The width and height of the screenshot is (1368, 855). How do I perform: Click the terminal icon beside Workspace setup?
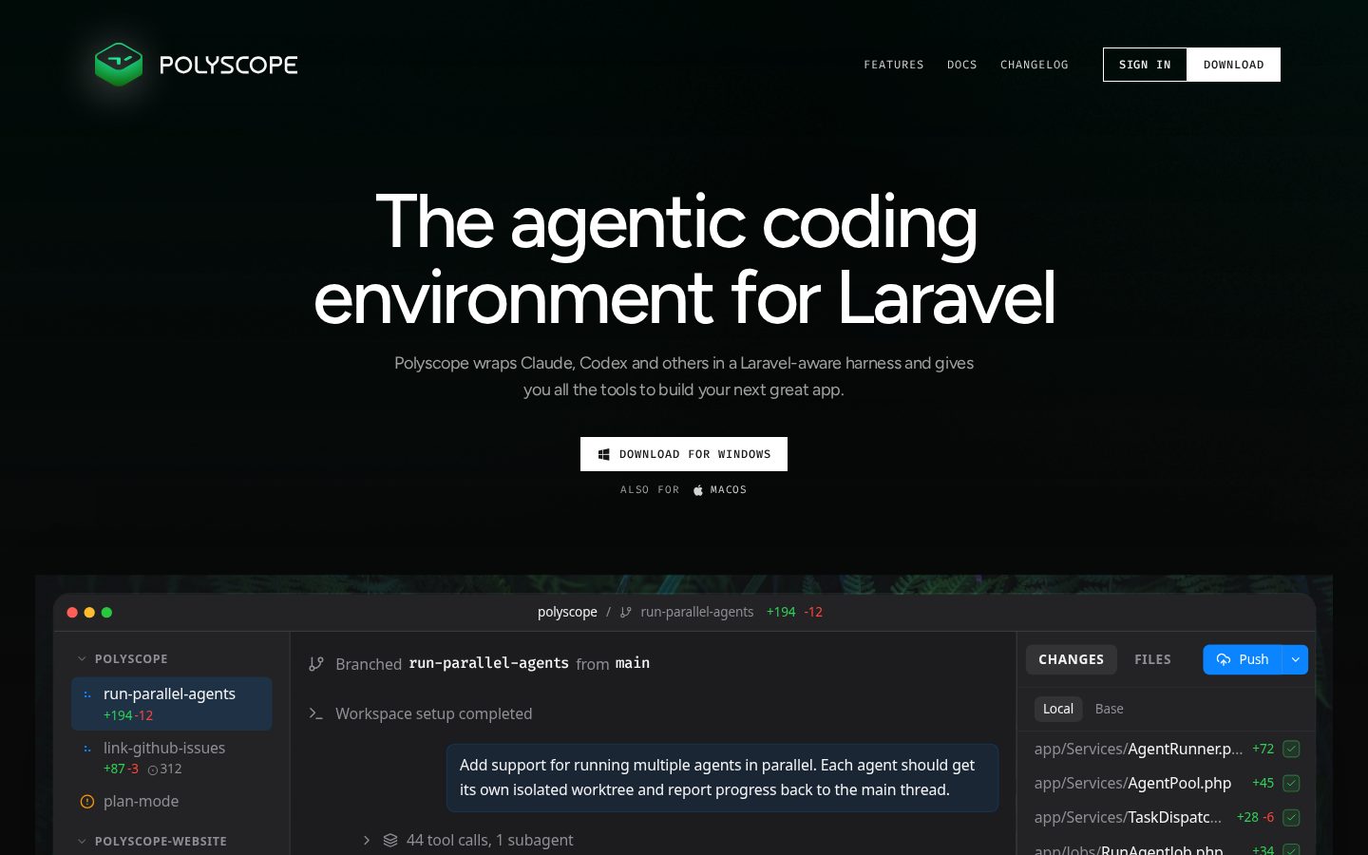316,713
